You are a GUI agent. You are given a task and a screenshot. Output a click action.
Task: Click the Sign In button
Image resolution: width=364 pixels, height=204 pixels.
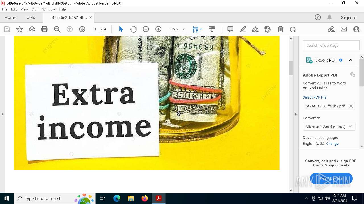coord(349,17)
